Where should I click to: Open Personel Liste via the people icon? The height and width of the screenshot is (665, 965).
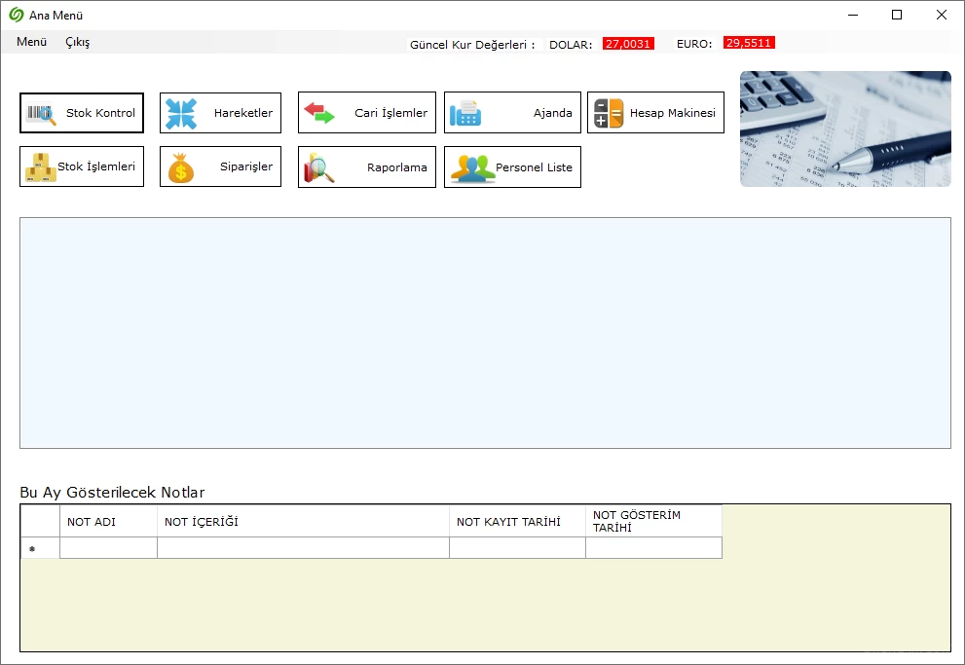pos(472,168)
